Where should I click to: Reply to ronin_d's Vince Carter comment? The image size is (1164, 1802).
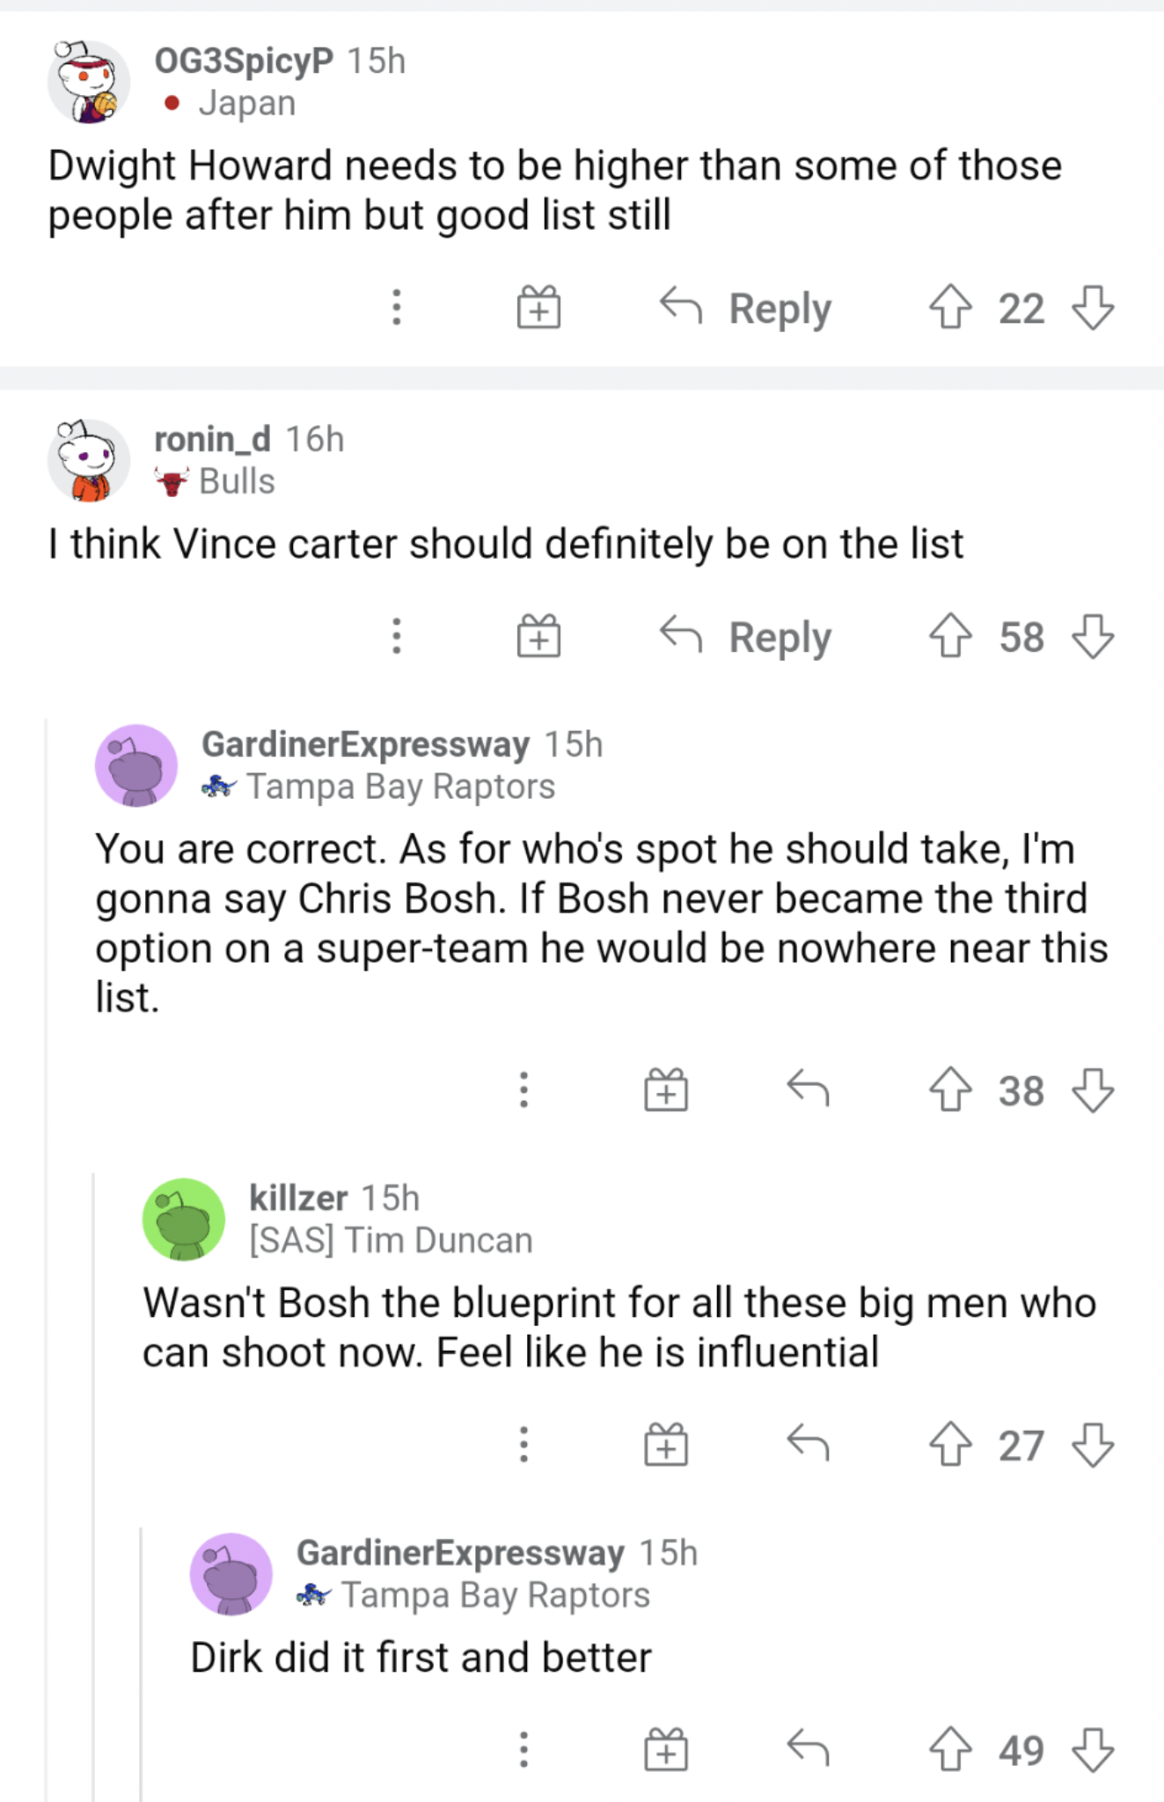click(746, 636)
